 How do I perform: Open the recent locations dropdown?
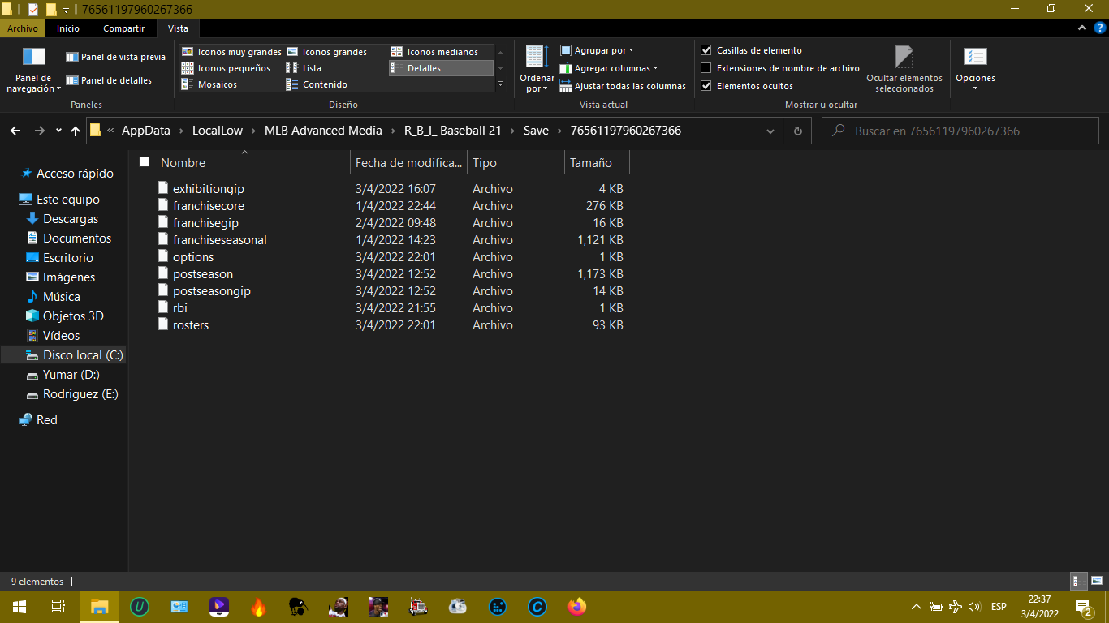pyautogui.click(x=58, y=131)
